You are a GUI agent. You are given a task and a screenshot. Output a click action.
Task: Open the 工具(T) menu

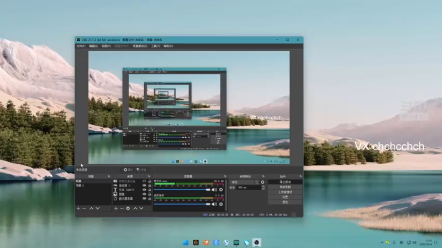tap(155, 46)
